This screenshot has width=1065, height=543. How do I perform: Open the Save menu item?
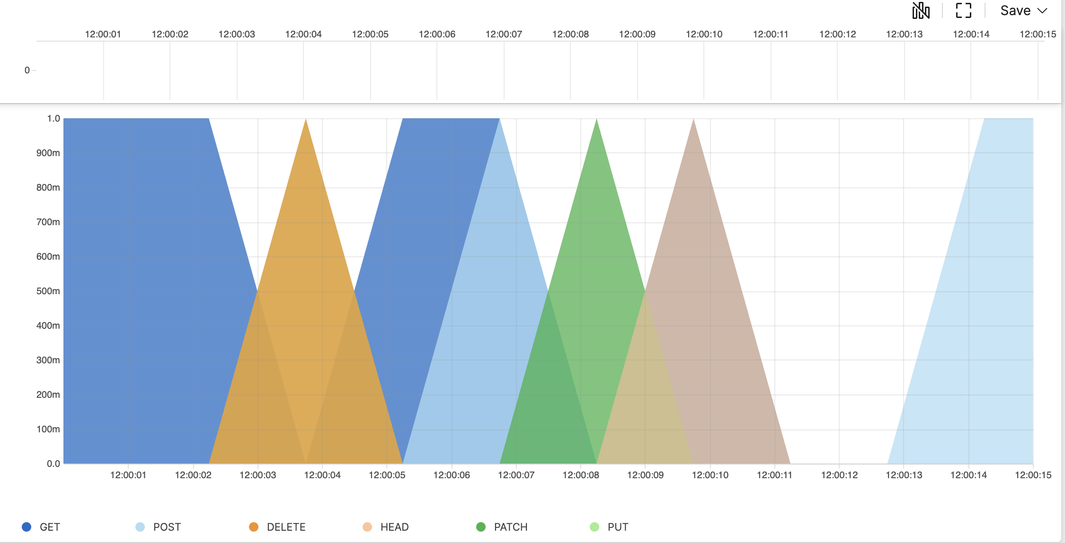click(1016, 10)
